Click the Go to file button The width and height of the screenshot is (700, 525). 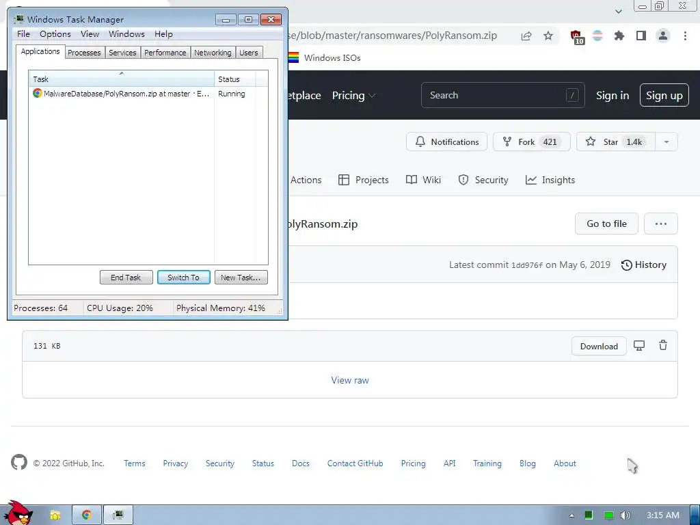pyautogui.click(x=606, y=224)
